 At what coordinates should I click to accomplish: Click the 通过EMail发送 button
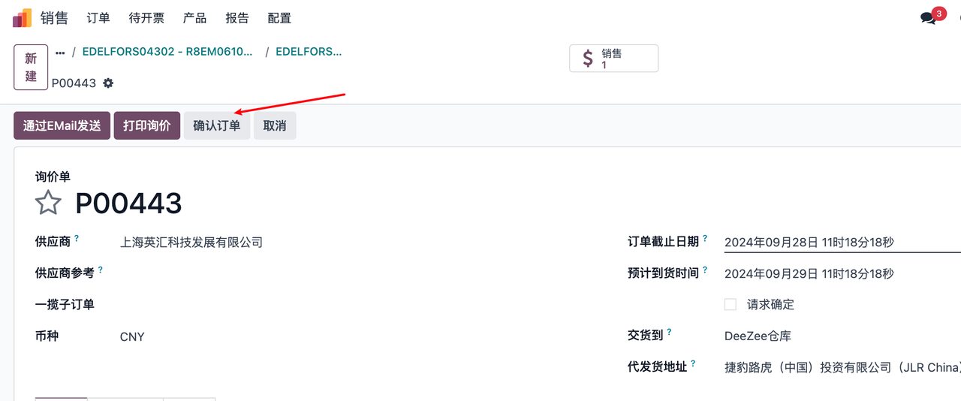tap(62, 126)
